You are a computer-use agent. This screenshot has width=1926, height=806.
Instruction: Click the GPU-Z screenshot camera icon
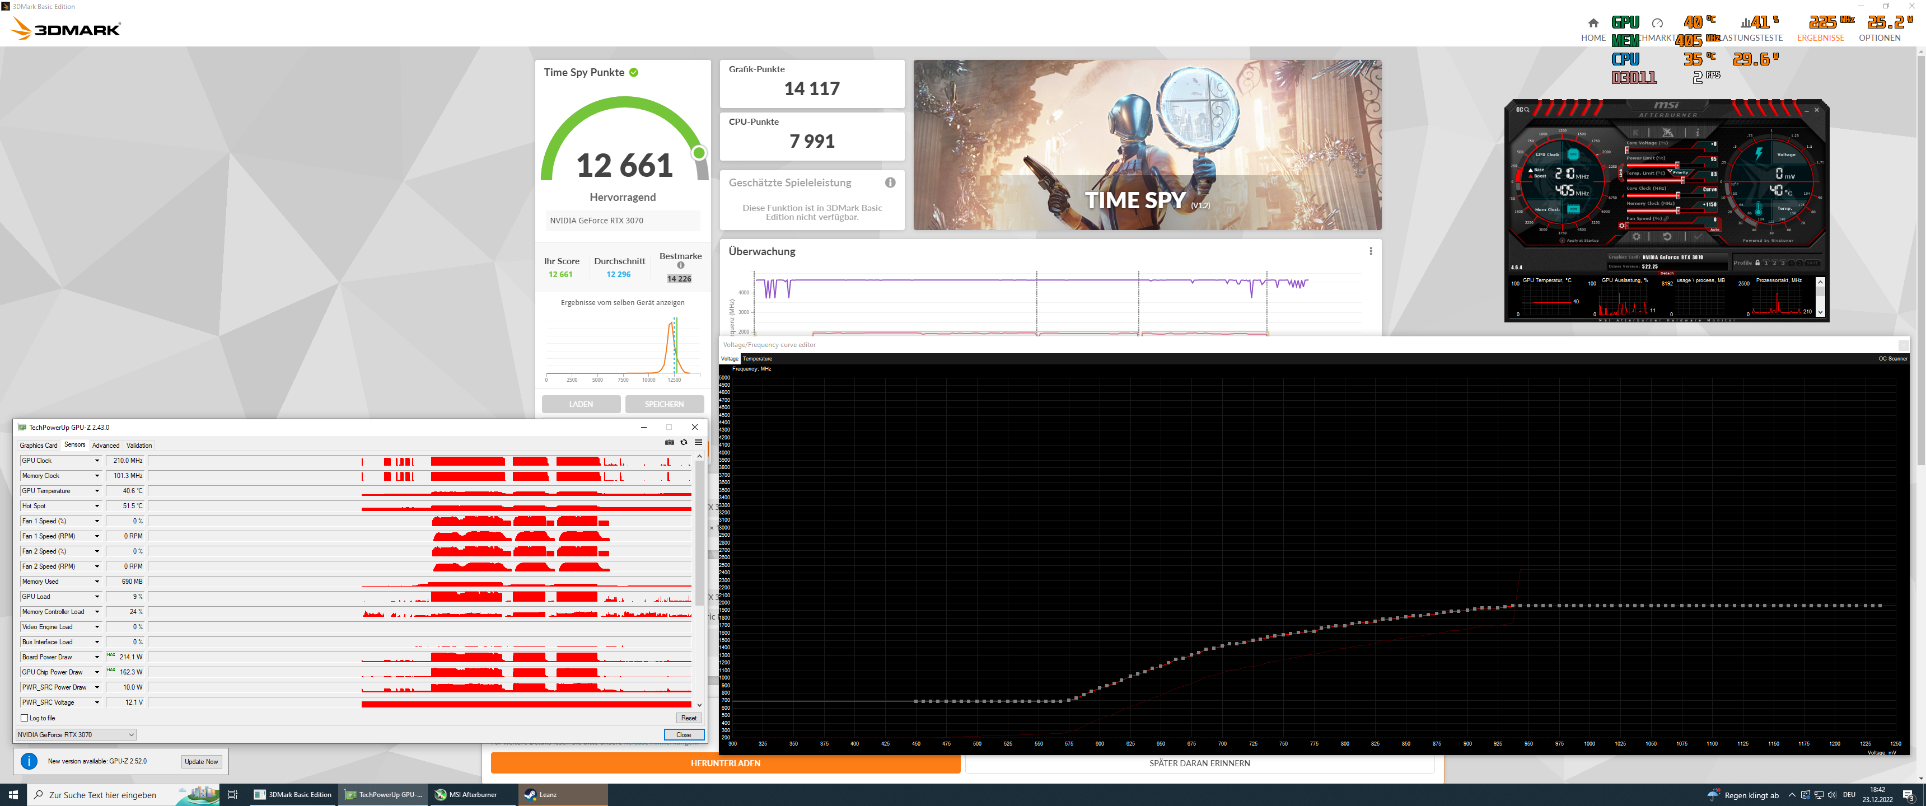[669, 443]
